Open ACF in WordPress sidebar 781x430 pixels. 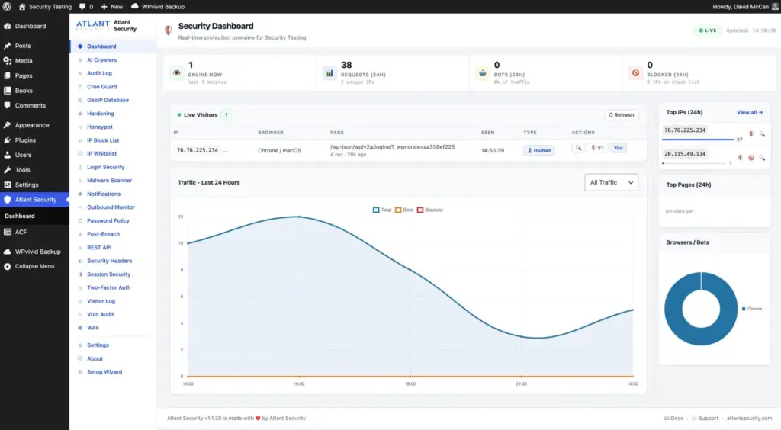pos(21,232)
